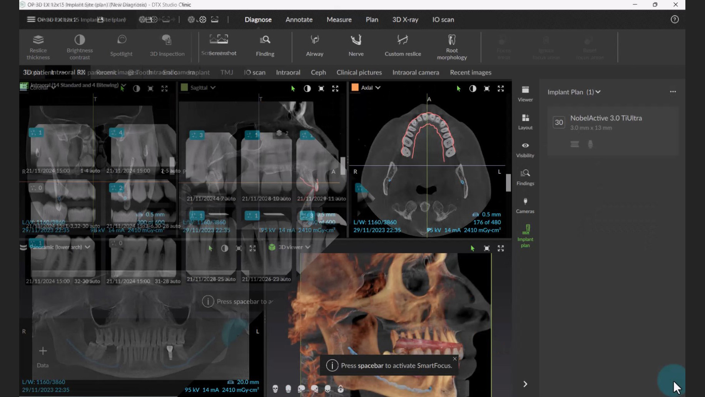
Task: Add Data with the plus button
Action: tap(43, 351)
